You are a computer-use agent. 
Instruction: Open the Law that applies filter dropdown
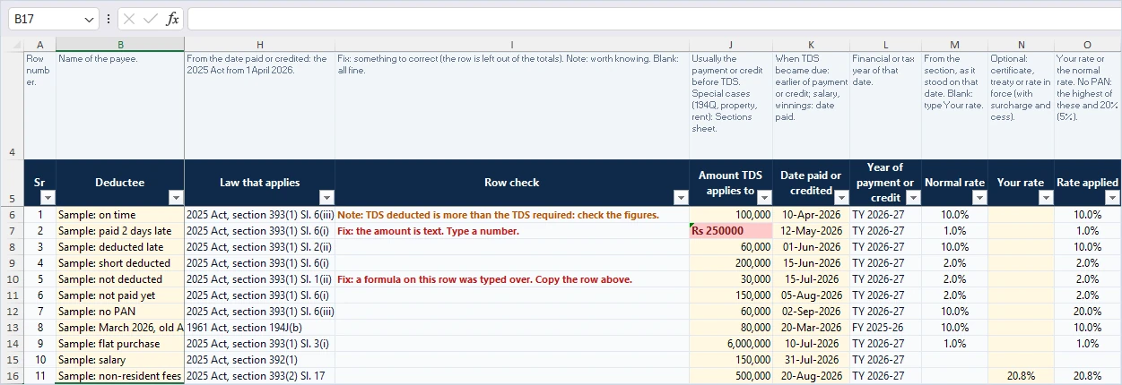(326, 198)
